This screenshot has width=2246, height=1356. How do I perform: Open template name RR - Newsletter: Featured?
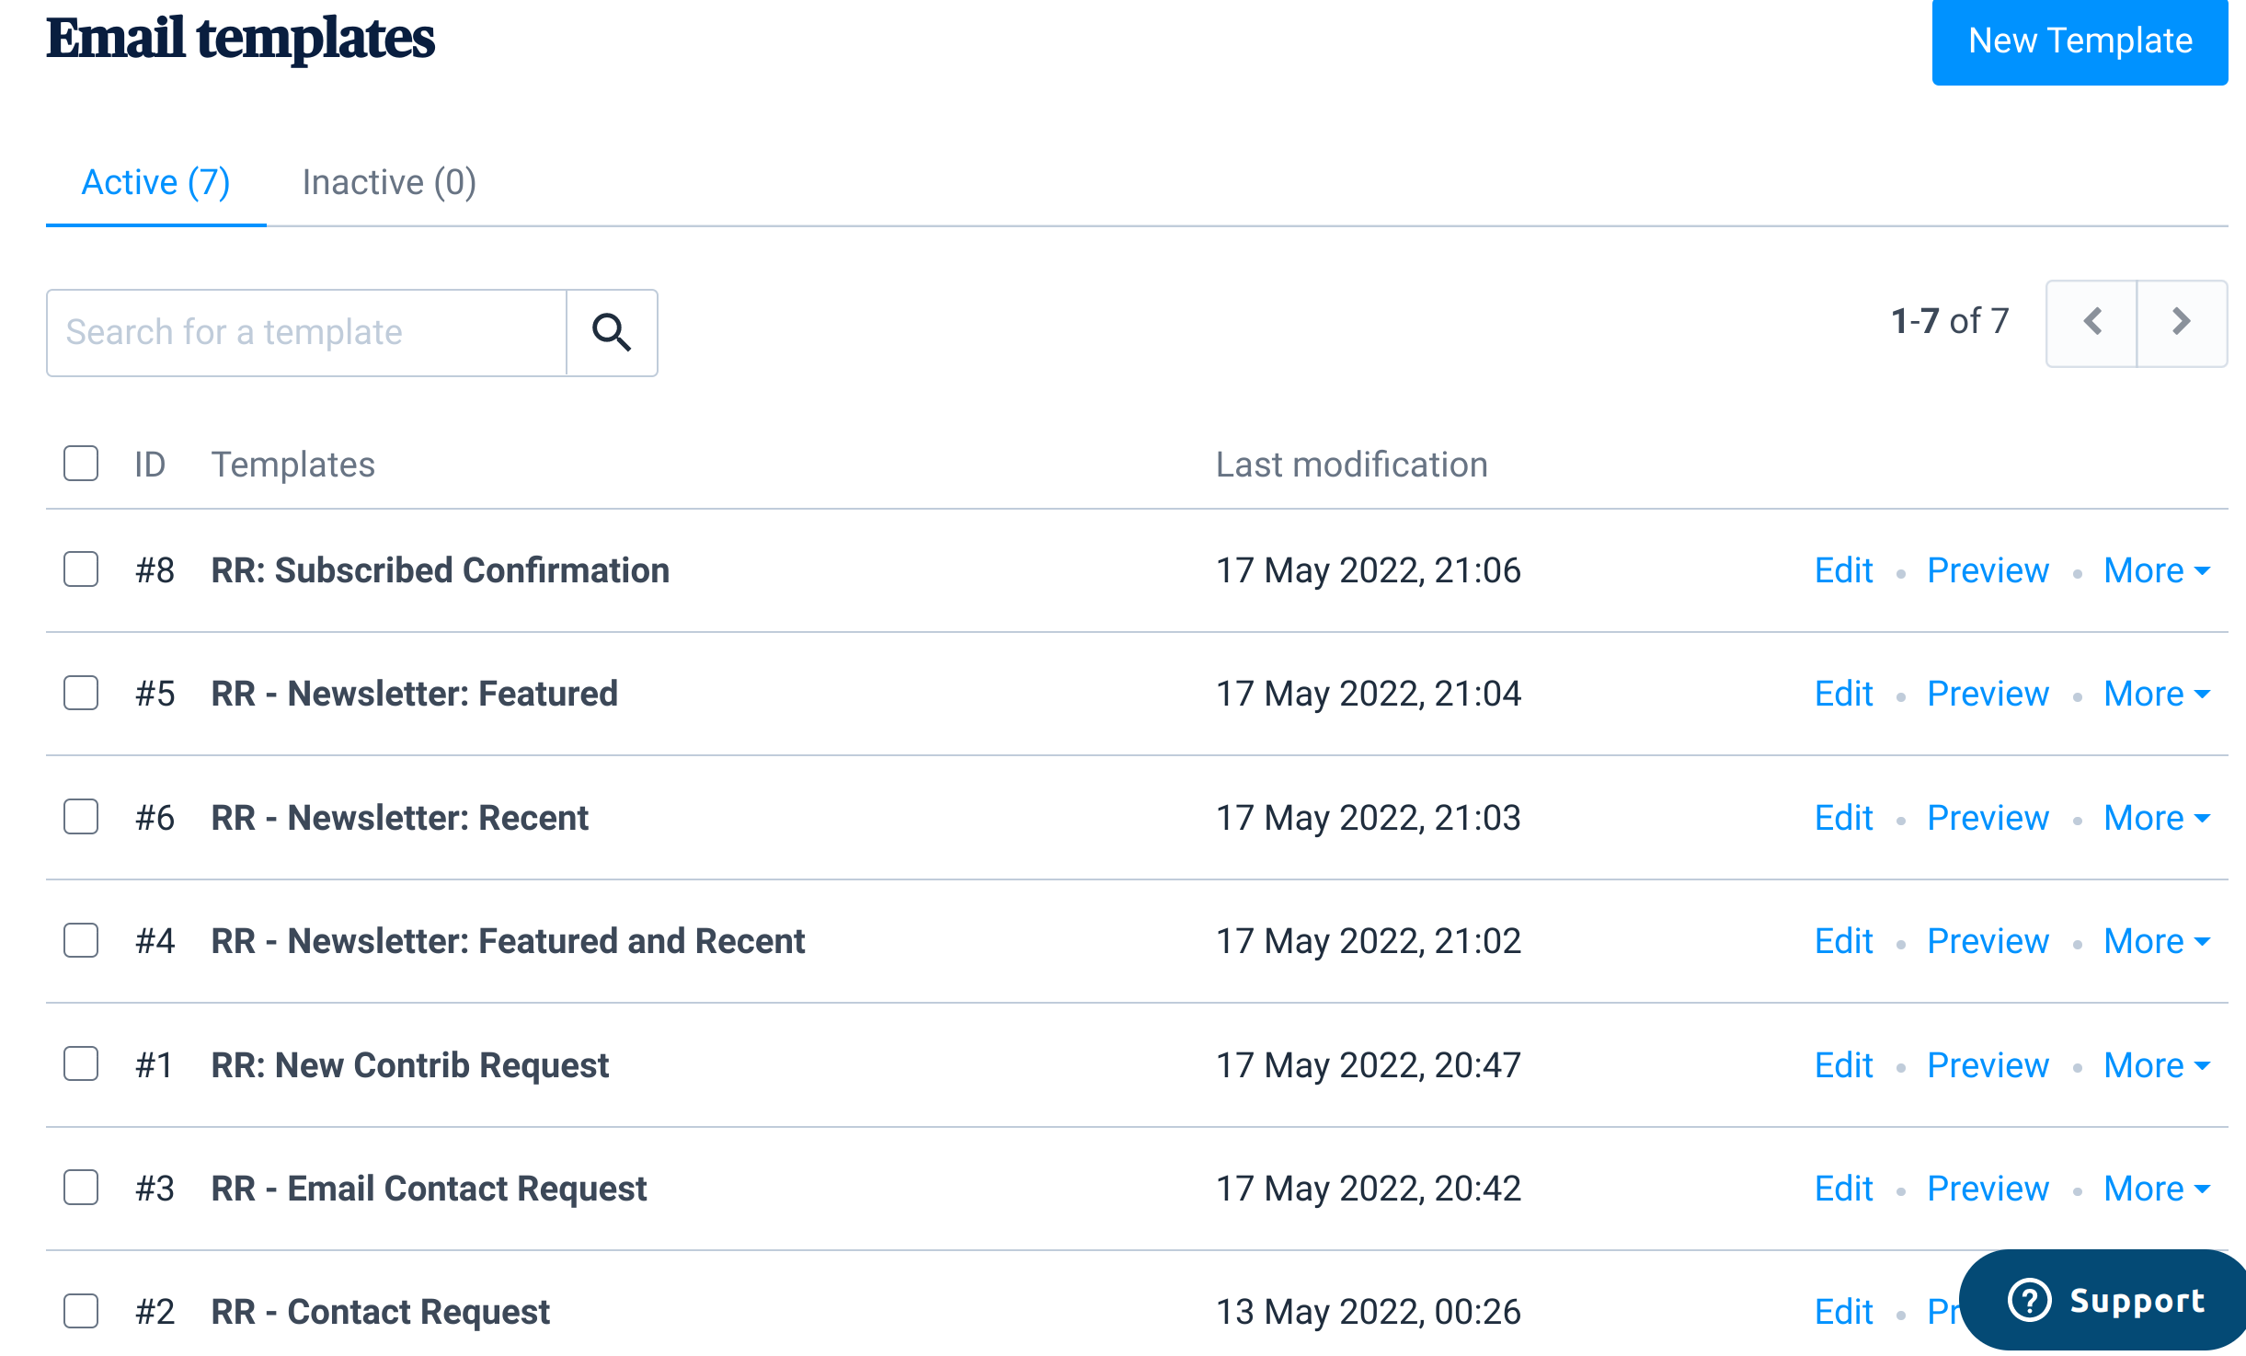click(x=414, y=694)
